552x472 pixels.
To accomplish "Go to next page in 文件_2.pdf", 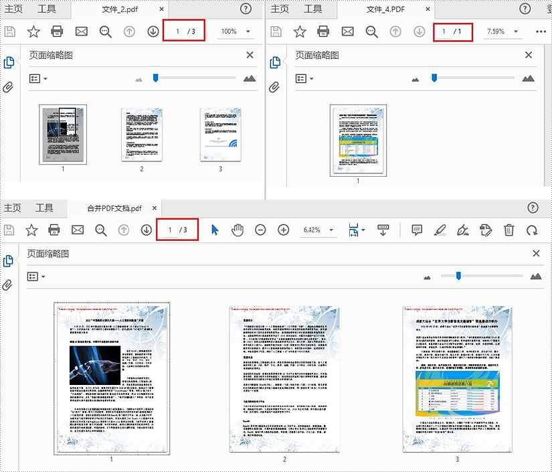I will pyautogui.click(x=153, y=31).
